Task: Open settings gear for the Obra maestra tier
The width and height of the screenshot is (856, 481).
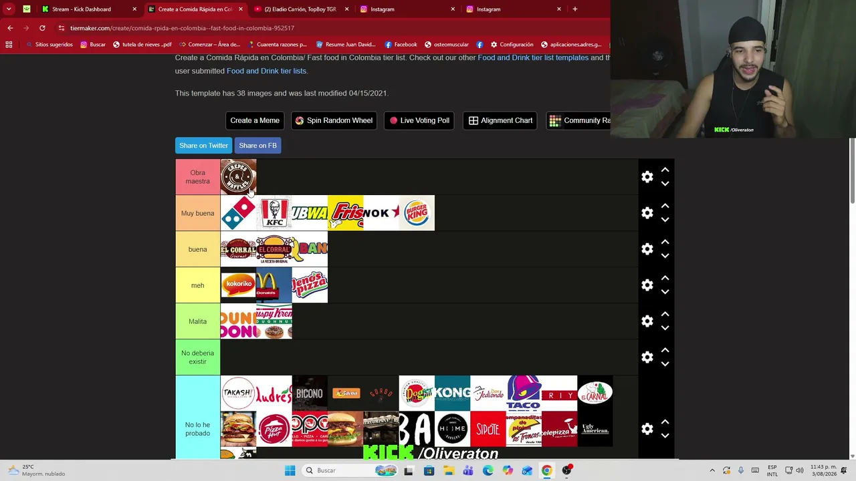Action: pyautogui.click(x=647, y=177)
